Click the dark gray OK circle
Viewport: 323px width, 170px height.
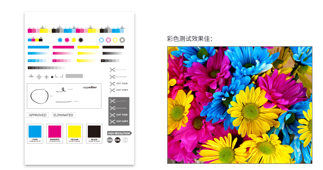pos(110,140)
